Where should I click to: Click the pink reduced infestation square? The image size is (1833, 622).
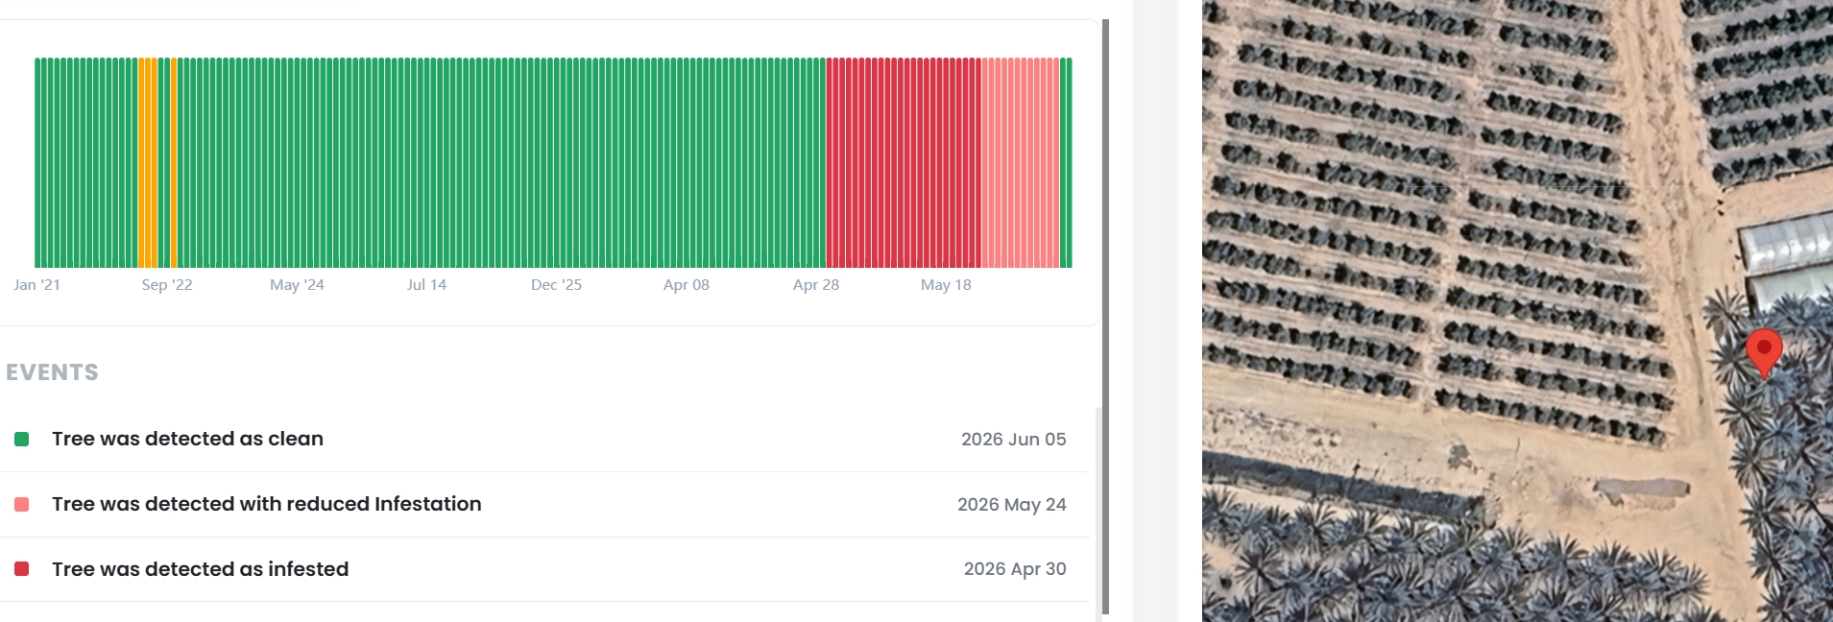[x=21, y=505]
